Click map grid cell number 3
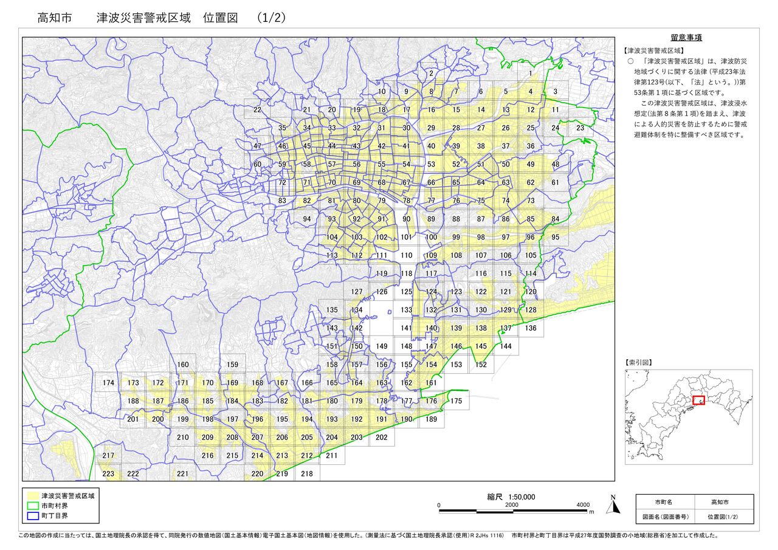This screenshot has height=550, width=778. tap(556, 92)
